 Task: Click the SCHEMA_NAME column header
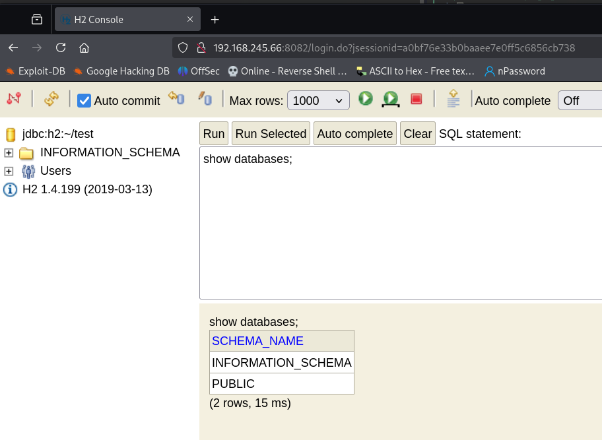coord(257,340)
